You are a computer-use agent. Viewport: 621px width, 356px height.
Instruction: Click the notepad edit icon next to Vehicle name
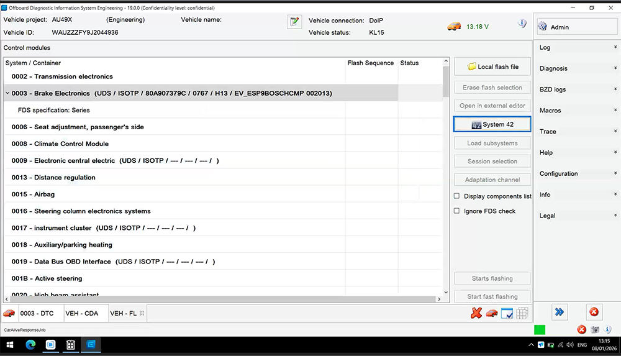pos(294,22)
